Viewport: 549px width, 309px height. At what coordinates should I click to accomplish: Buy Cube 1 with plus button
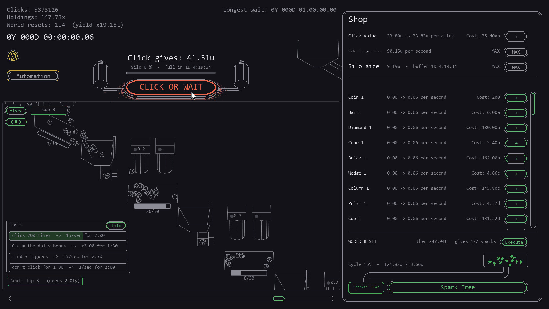[x=516, y=143]
